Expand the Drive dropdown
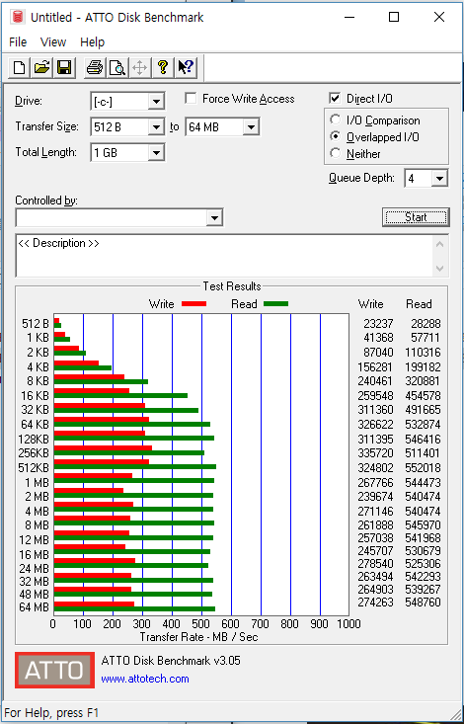Screen dimensions: 464x724 tap(157, 101)
